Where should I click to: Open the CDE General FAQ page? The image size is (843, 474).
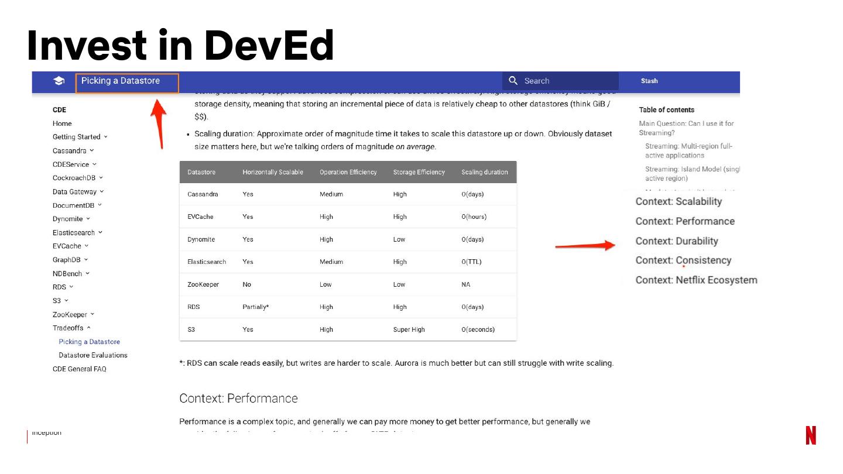click(79, 369)
